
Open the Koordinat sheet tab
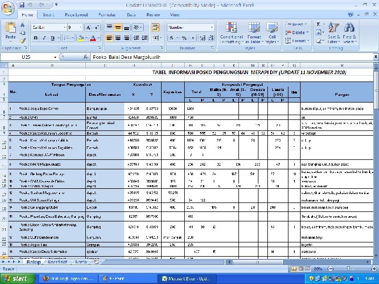click(57, 262)
